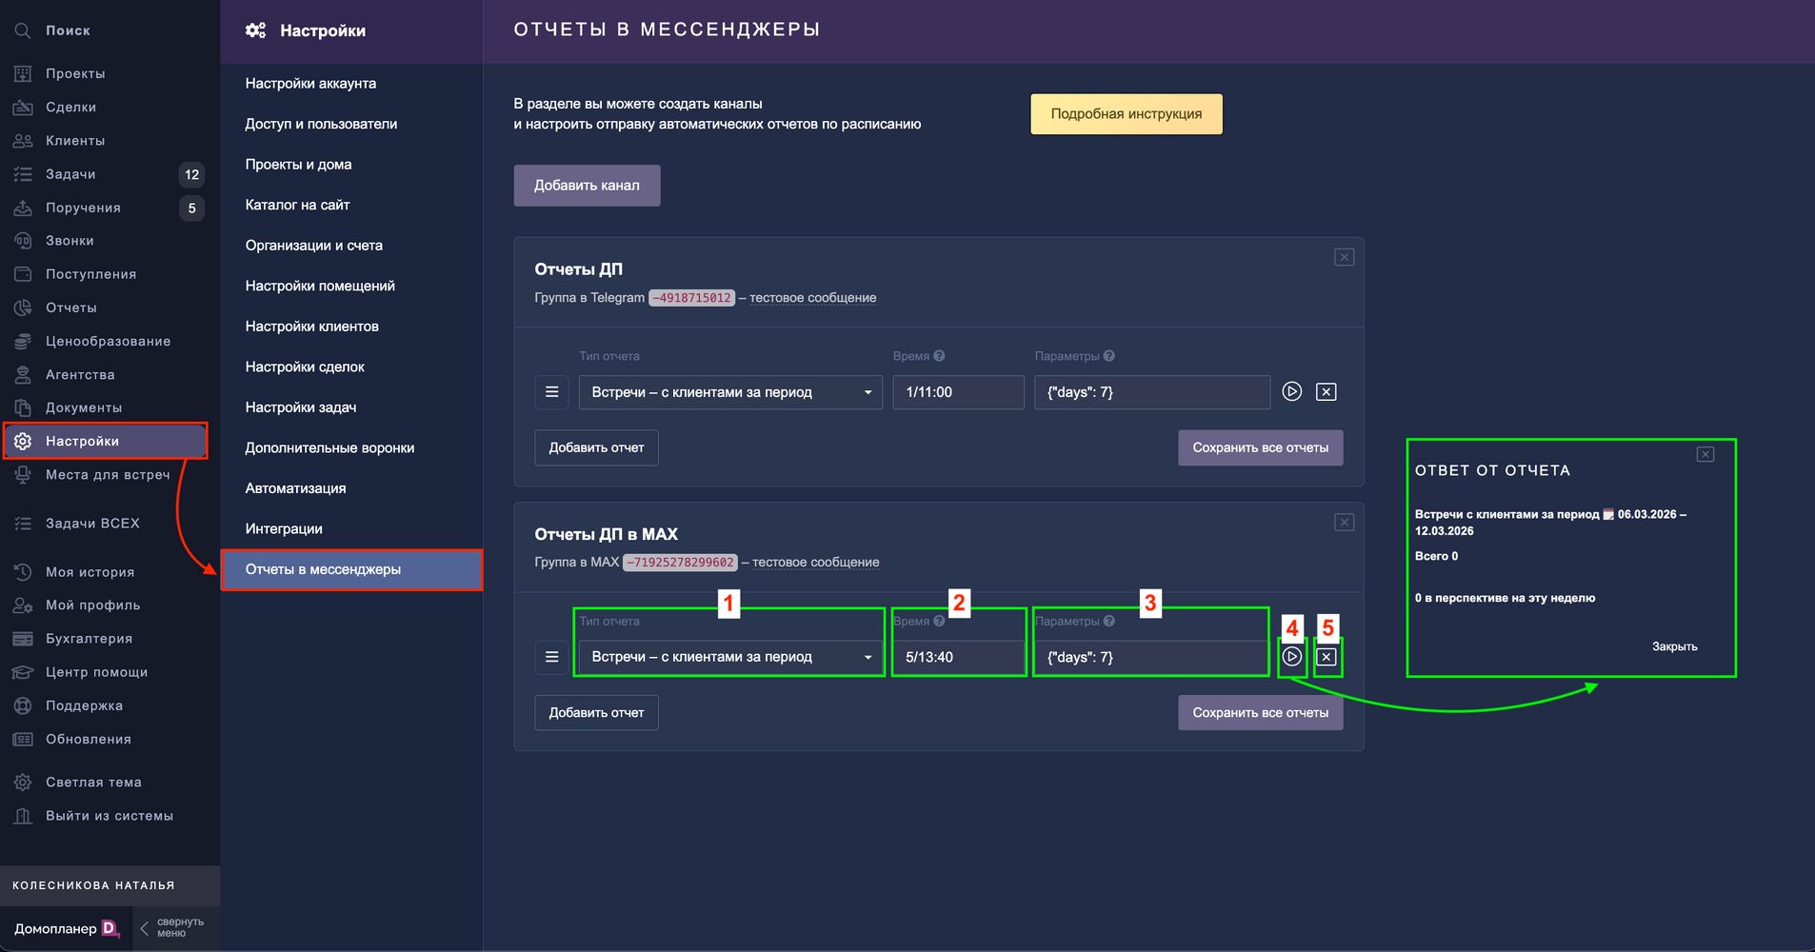Remove the Отчеты ДП channel card
1815x952 pixels.
1344,257
